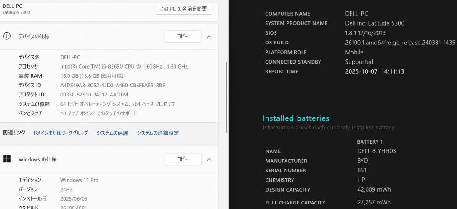Click the Windows の仕様 section title
457x209 pixels.
point(37,160)
